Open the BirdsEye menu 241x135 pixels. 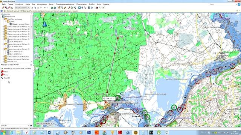(92, 4)
